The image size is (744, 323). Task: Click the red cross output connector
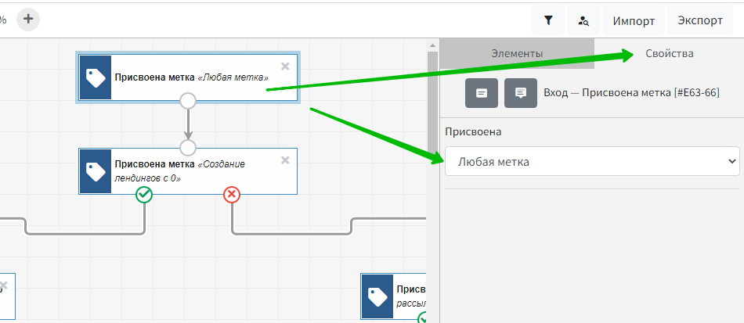(x=232, y=194)
